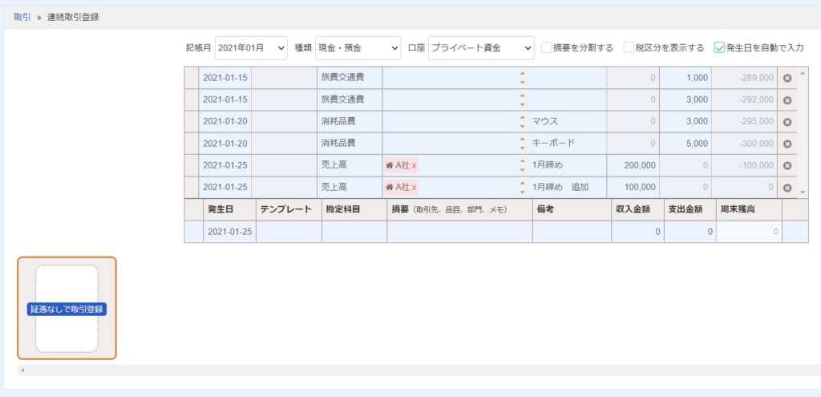
Task: Click the 売上高 cell in the 100,000 row
Action: click(x=350, y=187)
